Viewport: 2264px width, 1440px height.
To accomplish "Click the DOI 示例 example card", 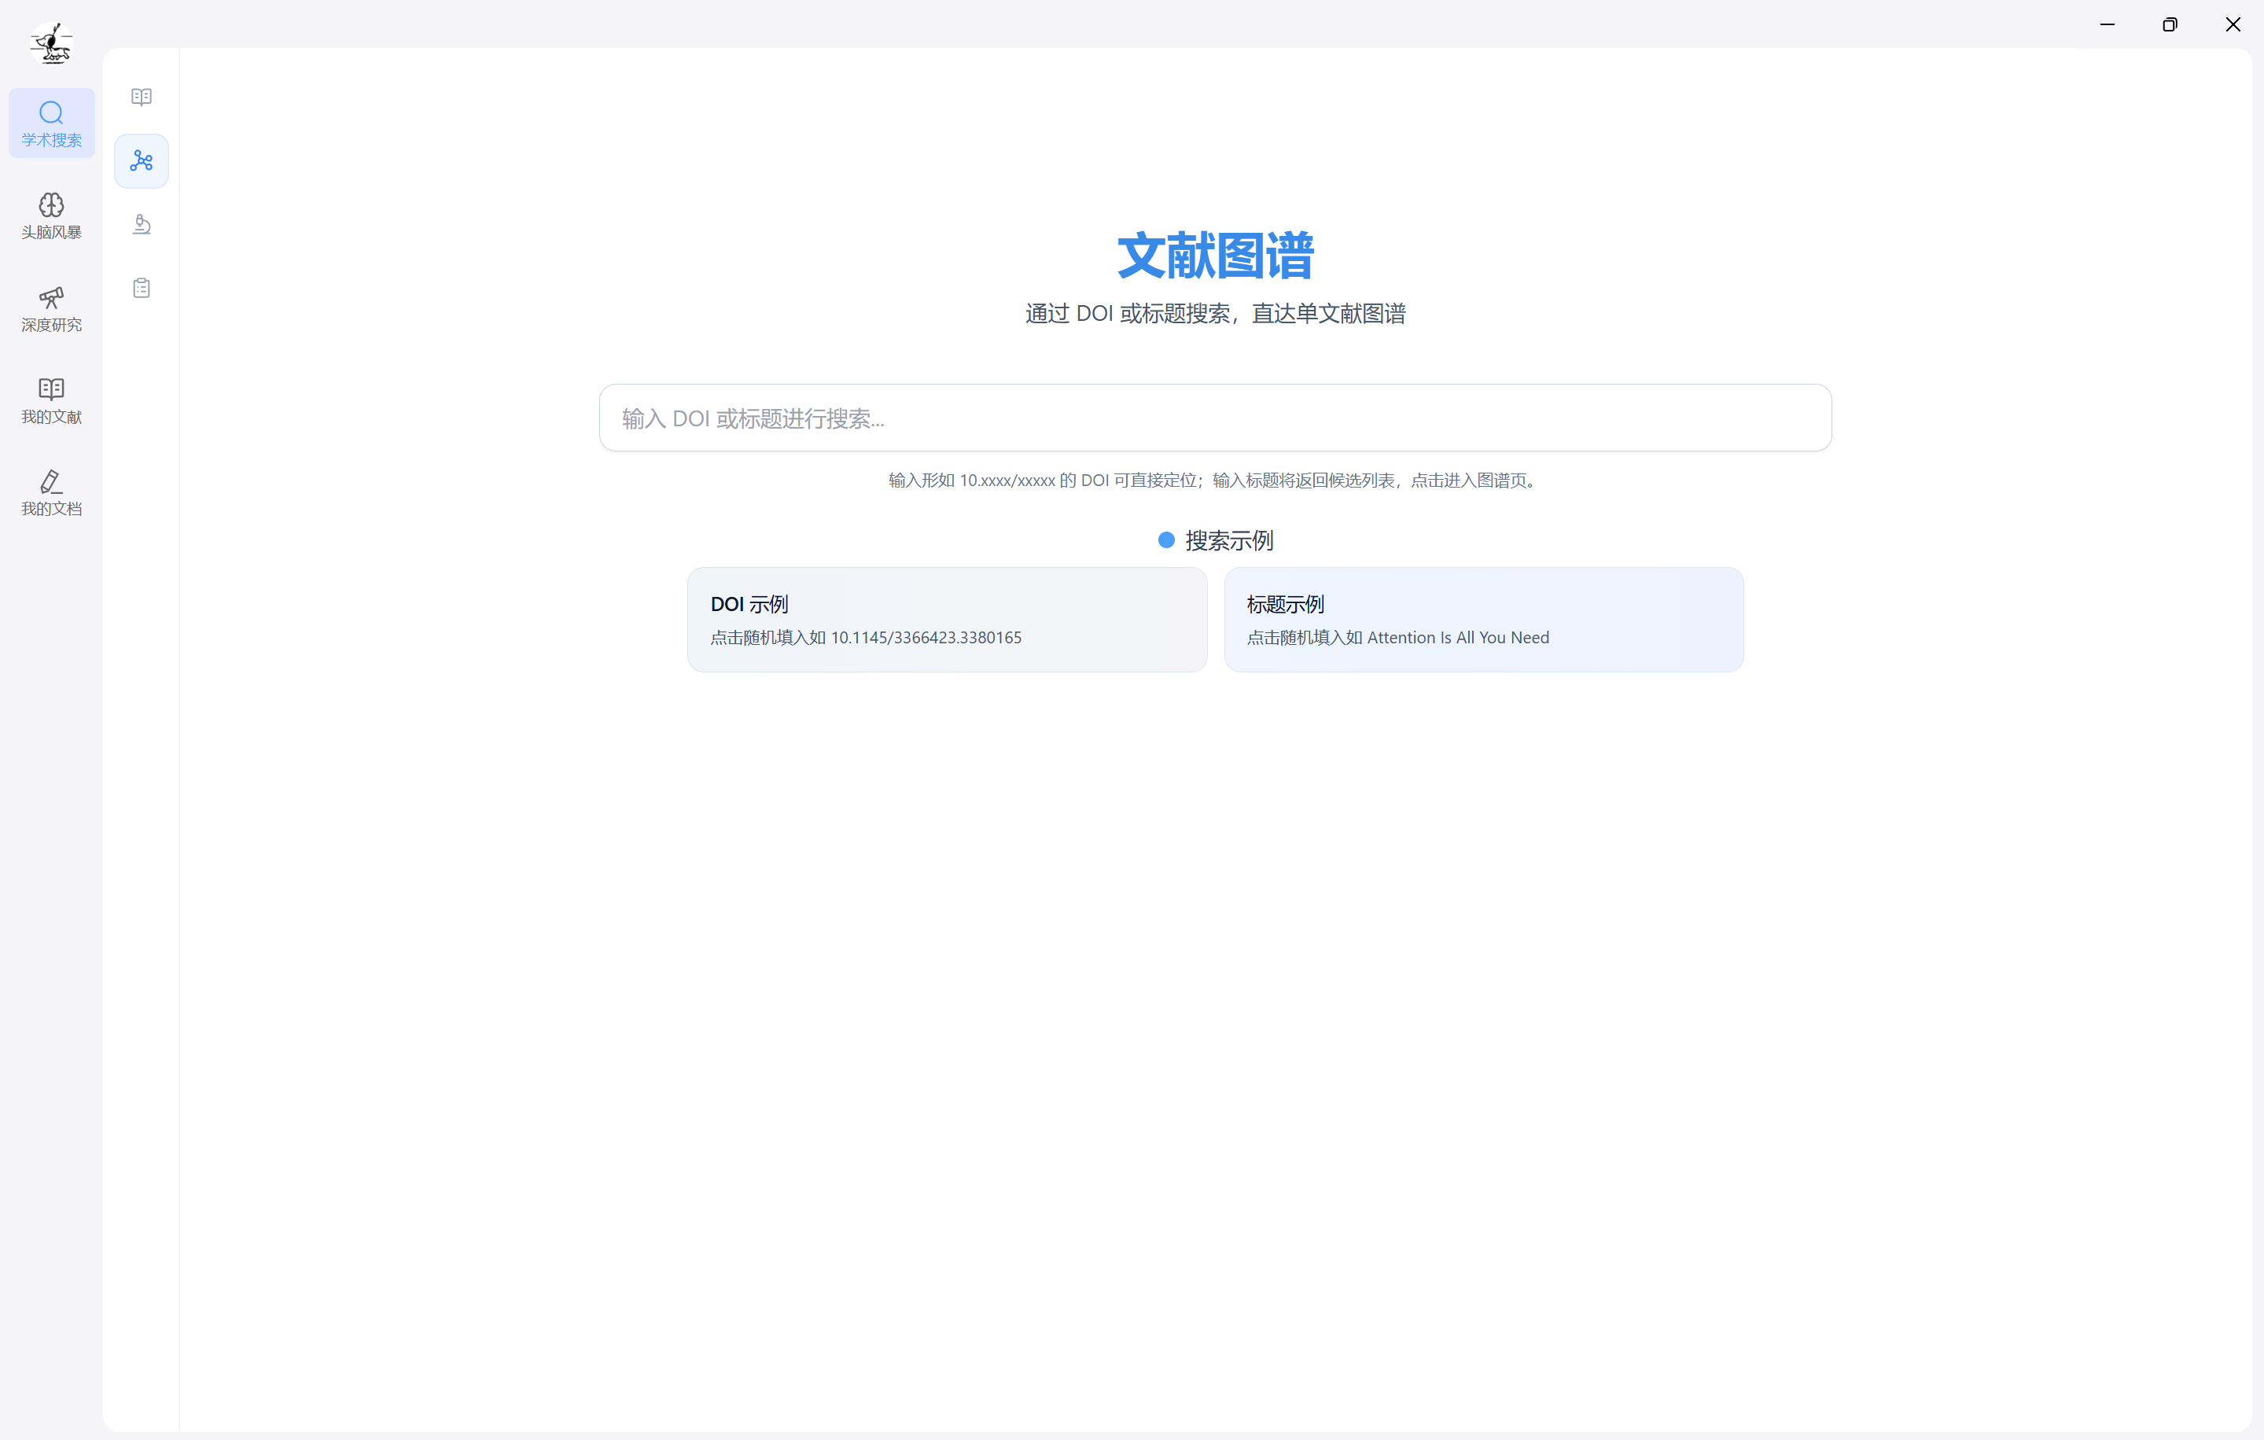I will (947, 620).
